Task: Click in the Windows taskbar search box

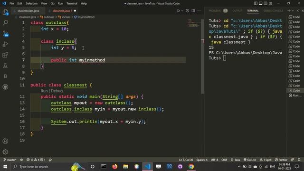Action: 49,167
